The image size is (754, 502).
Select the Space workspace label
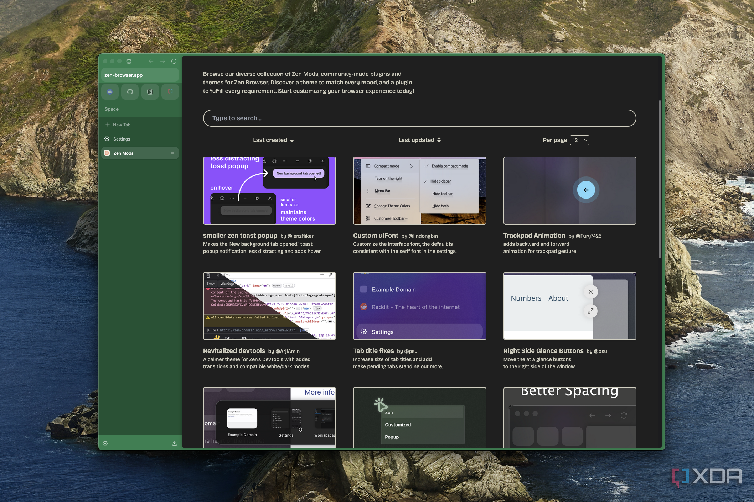point(112,109)
